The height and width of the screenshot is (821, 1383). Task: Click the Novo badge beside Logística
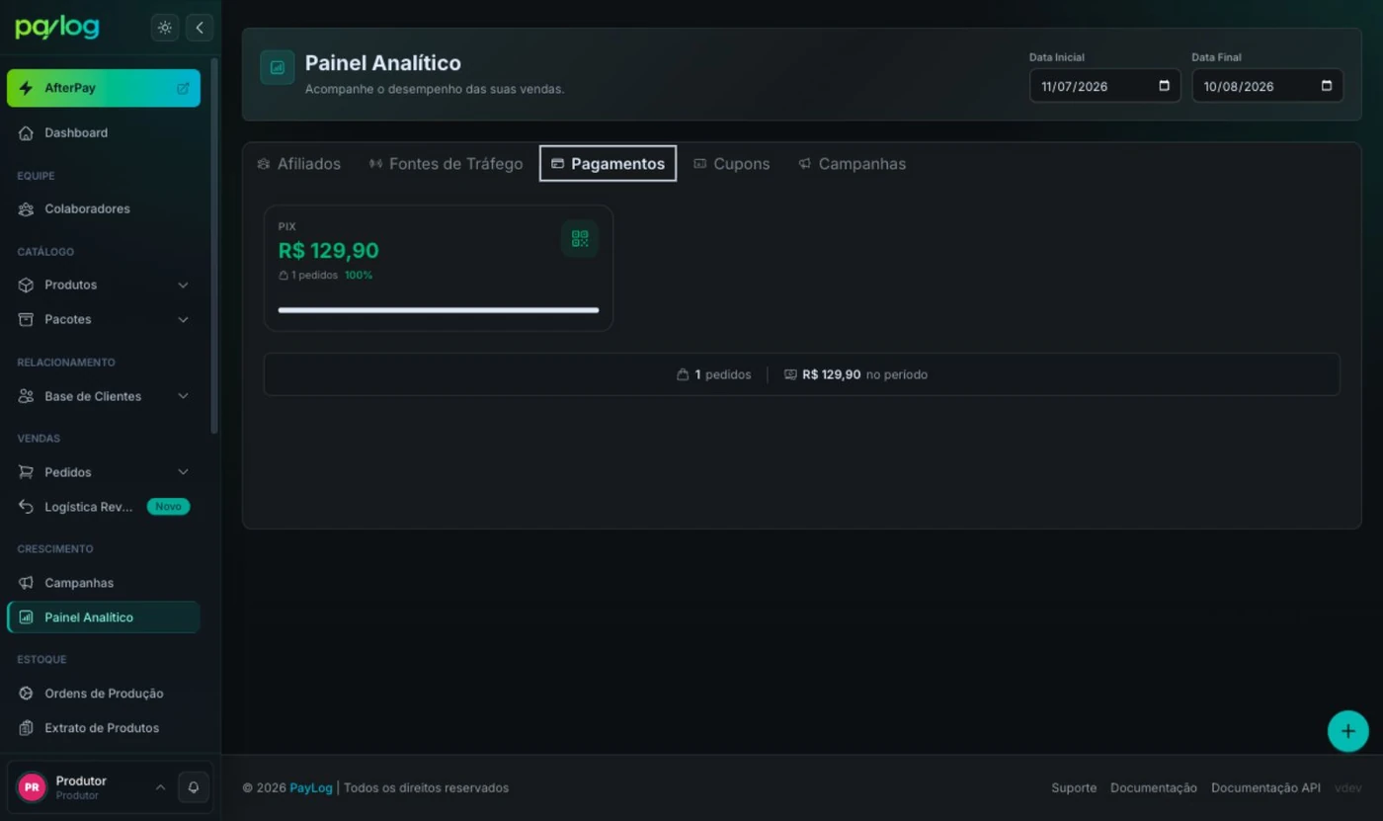coord(168,507)
